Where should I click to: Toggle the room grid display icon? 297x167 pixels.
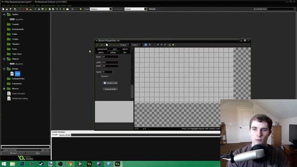(146, 45)
